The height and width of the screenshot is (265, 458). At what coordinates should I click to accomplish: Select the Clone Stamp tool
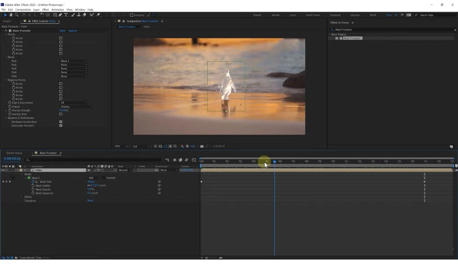[78, 15]
